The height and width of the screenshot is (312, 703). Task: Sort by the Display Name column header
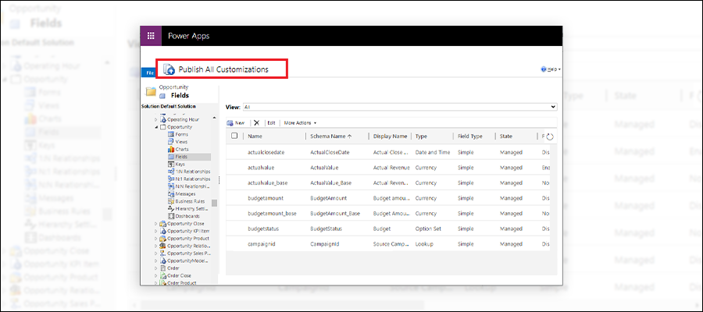pyautogui.click(x=390, y=136)
